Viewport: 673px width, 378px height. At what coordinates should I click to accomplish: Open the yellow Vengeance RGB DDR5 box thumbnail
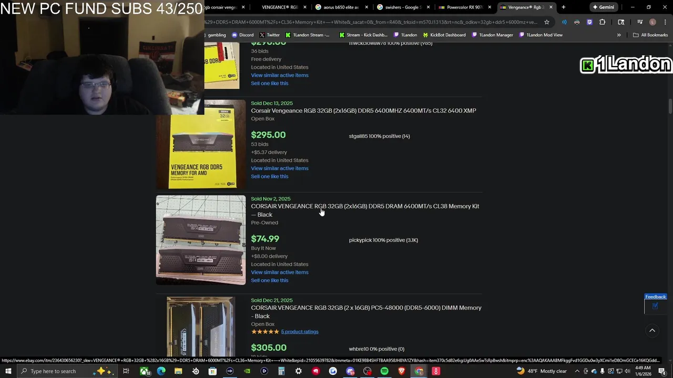click(x=201, y=144)
